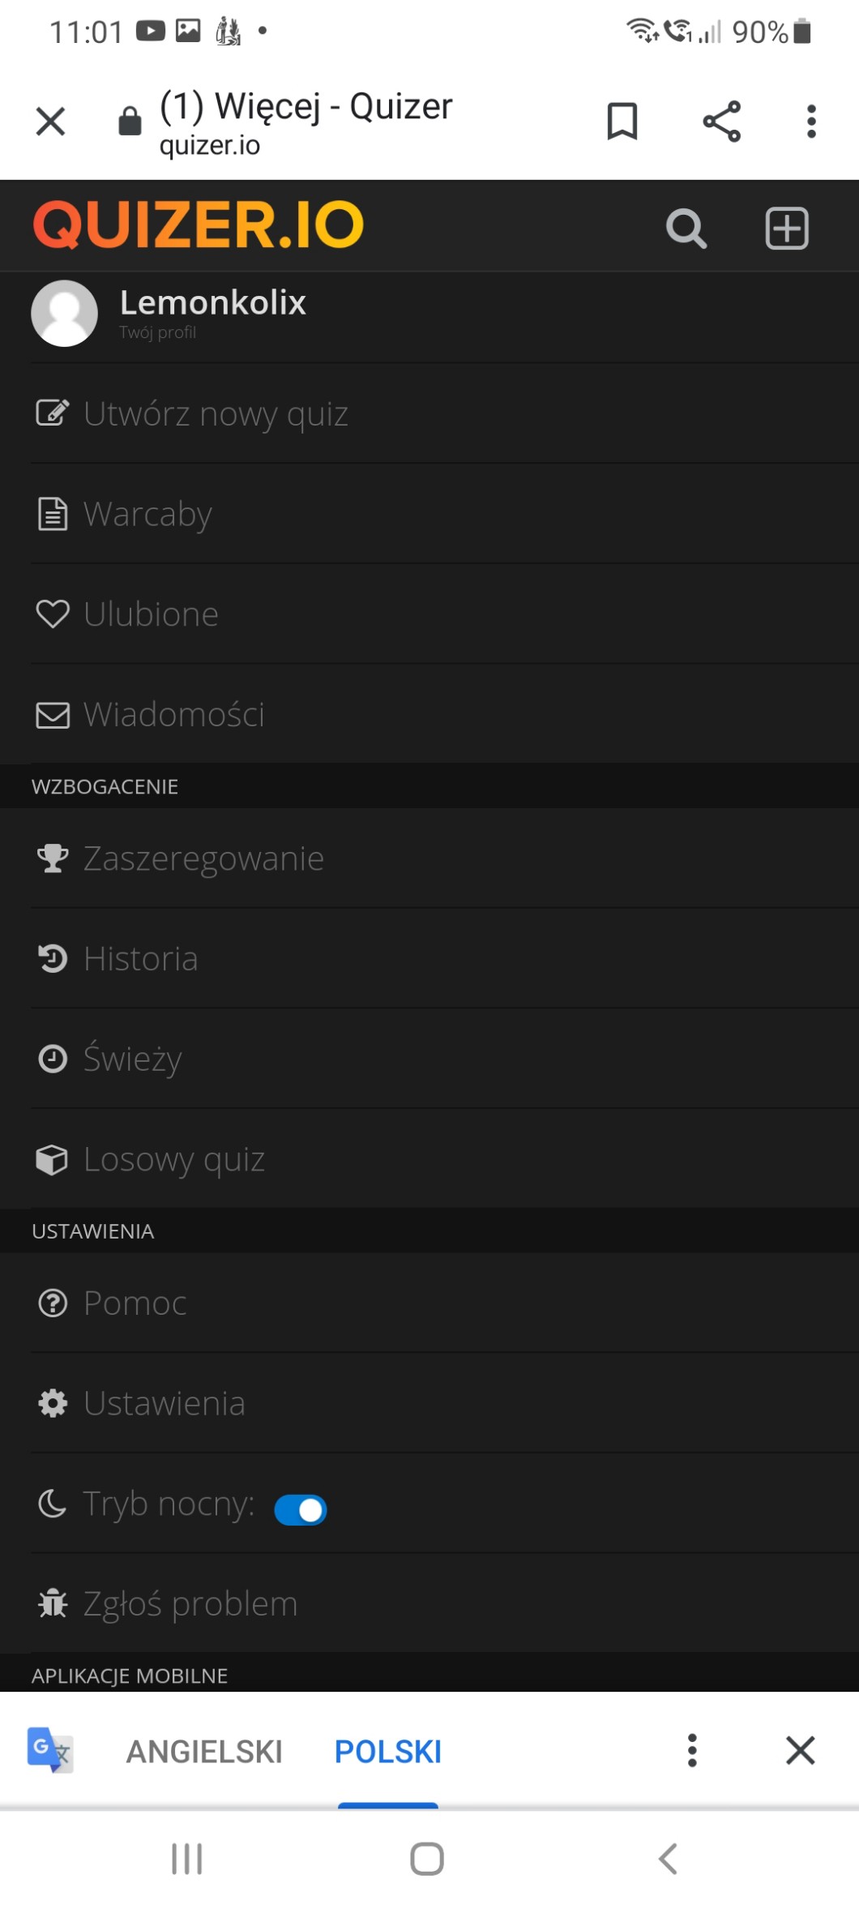Go to Wiadomości messages

pyautogui.click(x=173, y=714)
